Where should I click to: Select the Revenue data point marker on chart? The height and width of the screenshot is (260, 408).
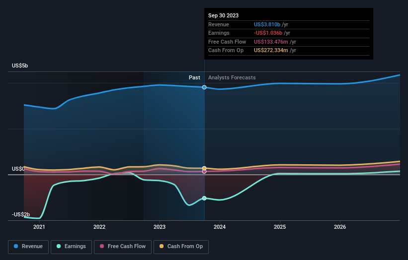point(204,87)
